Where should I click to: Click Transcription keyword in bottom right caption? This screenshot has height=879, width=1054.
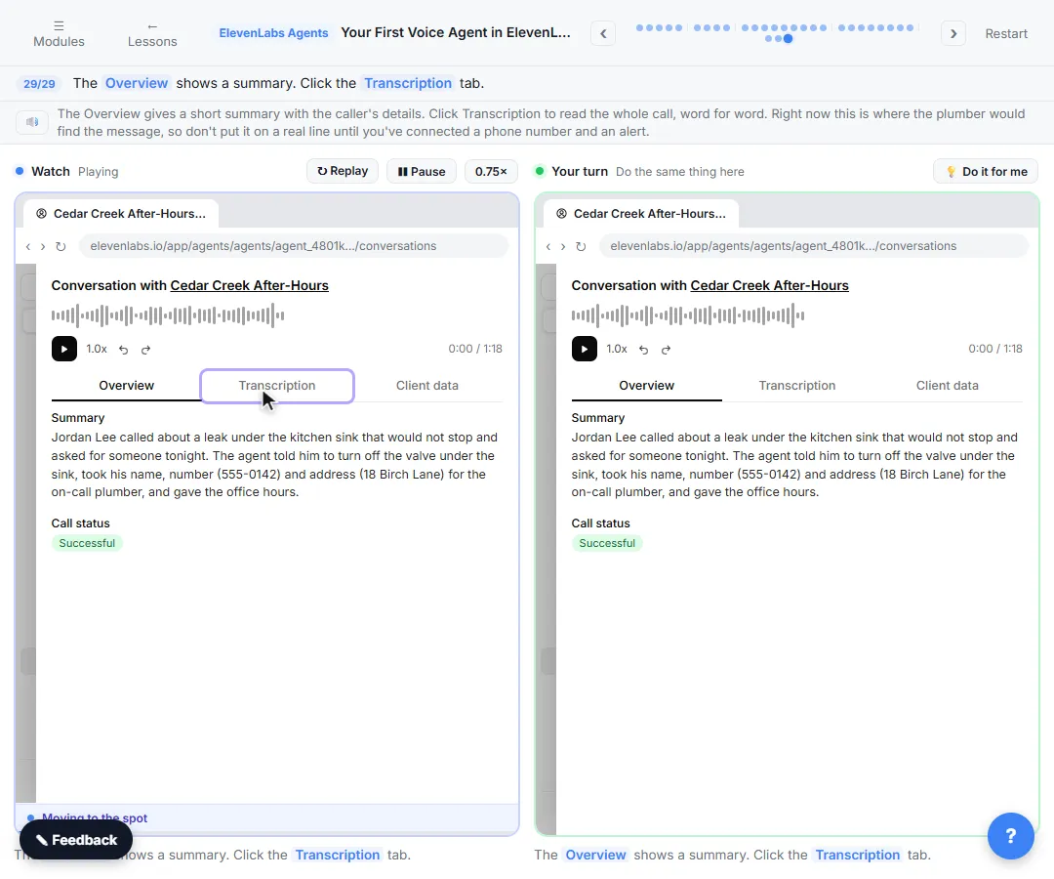click(x=858, y=855)
